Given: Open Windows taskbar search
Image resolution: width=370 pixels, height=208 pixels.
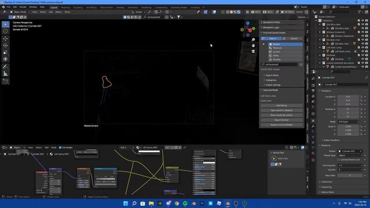Looking at the screenshot, I should (x=134, y=203).
